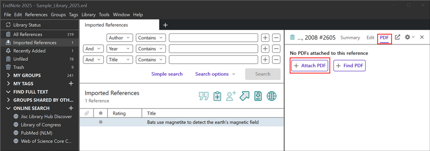This screenshot has width=430, height=151.
Task: Open the Author field dropdown
Action: pos(120,38)
